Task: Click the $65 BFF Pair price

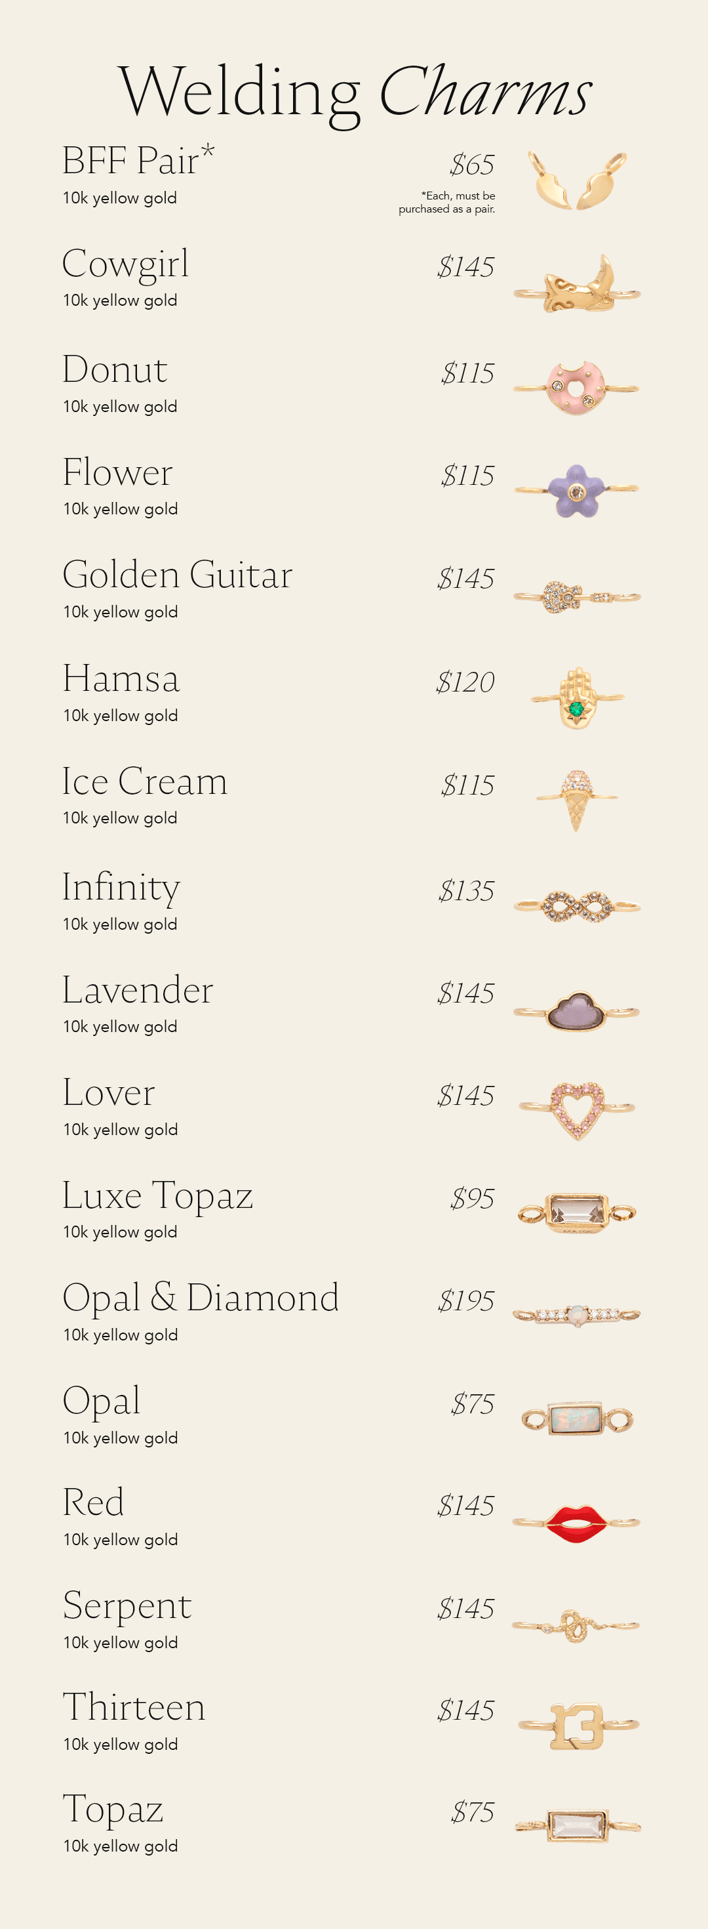Action: pyautogui.click(x=471, y=165)
